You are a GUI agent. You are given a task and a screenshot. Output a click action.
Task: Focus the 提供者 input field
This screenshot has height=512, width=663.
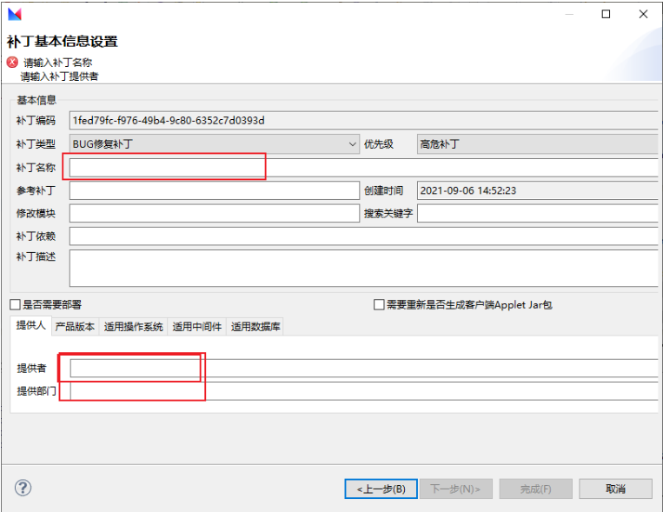[x=363, y=368]
